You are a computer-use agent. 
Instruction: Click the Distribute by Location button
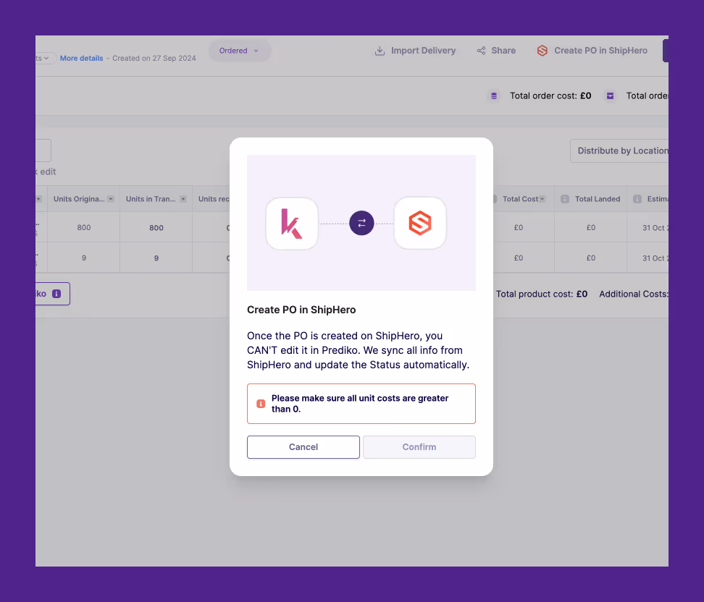(619, 150)
